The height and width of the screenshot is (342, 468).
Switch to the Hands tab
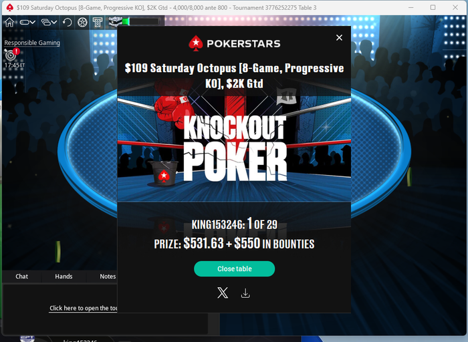click(x=64, y=277)
